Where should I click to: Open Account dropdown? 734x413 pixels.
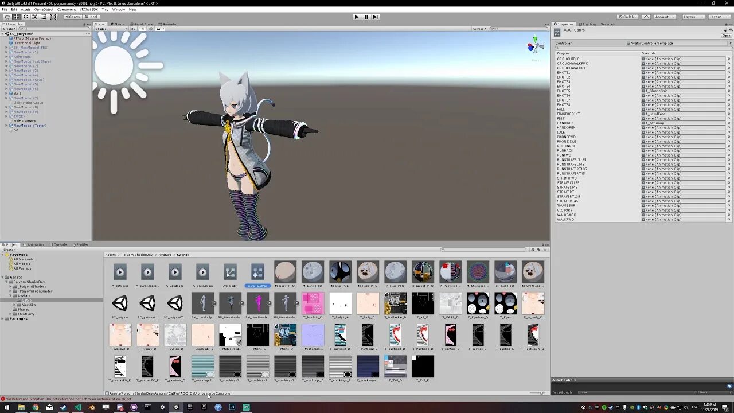pos(665,17)
